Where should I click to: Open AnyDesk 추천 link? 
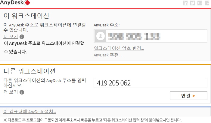click(x=107, y=55)
